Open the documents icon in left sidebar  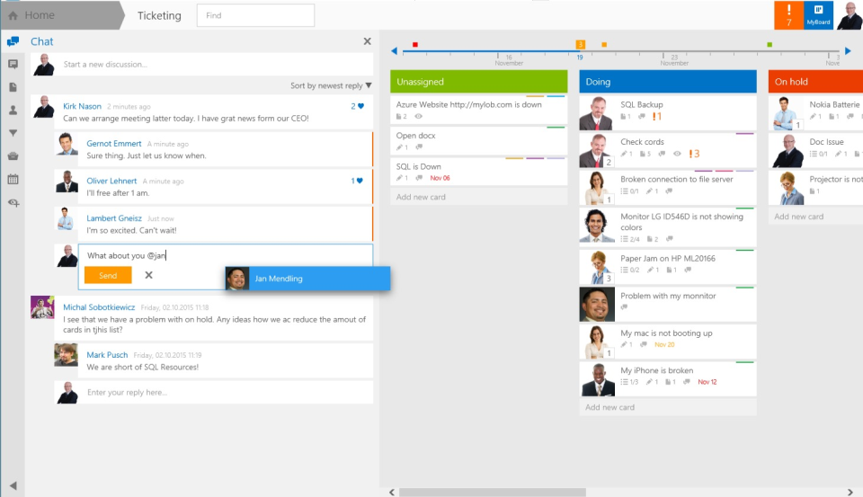(x=13, y=87)
